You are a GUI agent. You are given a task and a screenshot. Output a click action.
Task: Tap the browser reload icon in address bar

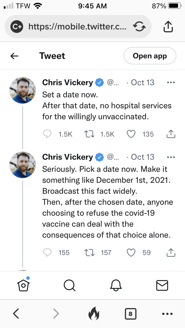139,27
